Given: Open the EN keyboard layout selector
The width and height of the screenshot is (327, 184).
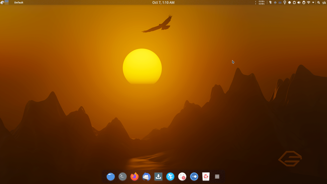Looking at the screenshot, I should [280, 3].
